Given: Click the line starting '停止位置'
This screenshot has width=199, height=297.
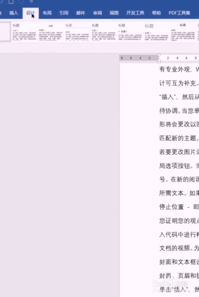Looking at the screenshot, I should [179, 207].
